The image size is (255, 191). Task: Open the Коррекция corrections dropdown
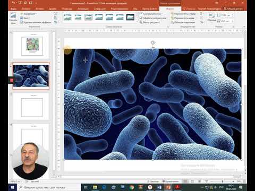28,14
